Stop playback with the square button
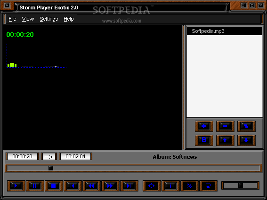The image size is (267, 200). point(54,186)
